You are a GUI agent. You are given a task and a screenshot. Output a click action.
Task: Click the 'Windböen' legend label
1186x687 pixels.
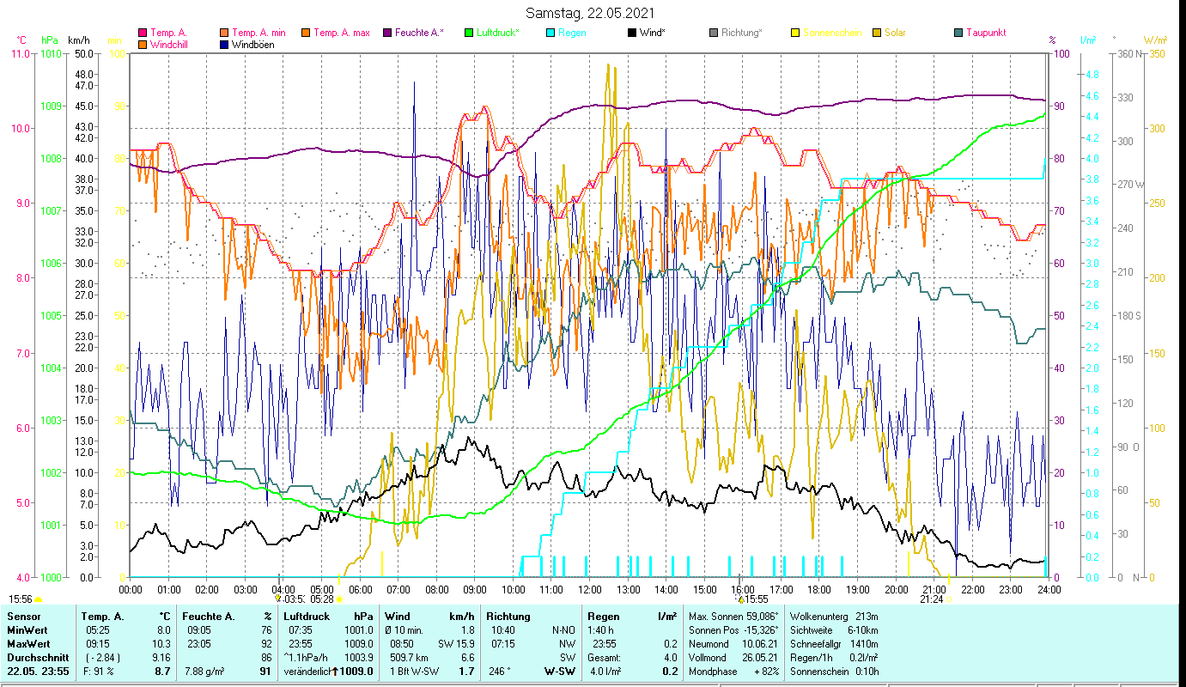click(x=253, y=44)
